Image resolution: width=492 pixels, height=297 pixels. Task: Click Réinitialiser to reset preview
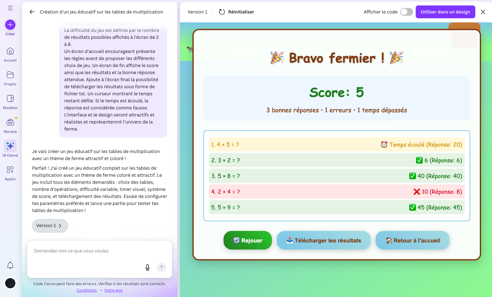[236, 12]
